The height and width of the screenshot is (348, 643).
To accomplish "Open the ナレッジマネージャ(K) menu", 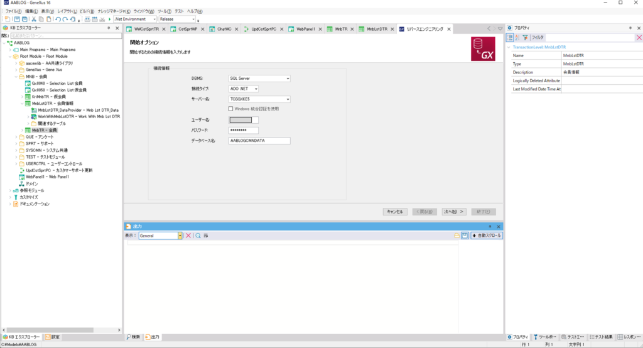I will 114,11.
